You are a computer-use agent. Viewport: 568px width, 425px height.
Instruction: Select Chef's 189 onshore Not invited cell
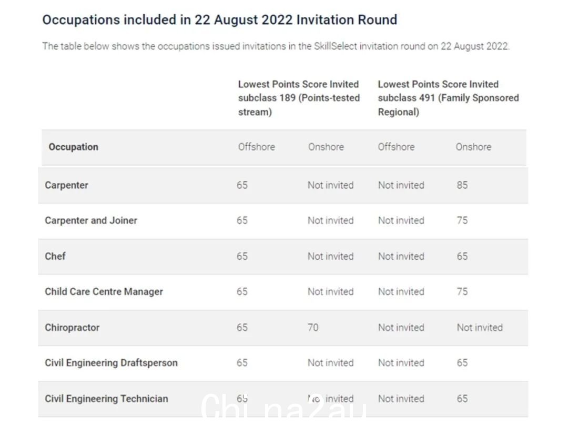pyautogui.click(x=330, y=256)
